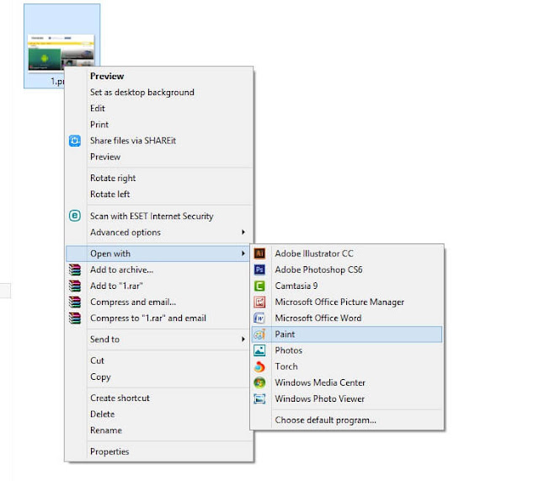The image size is (539, 481).
Task: Select Copy from context menu
Action: 100,377
